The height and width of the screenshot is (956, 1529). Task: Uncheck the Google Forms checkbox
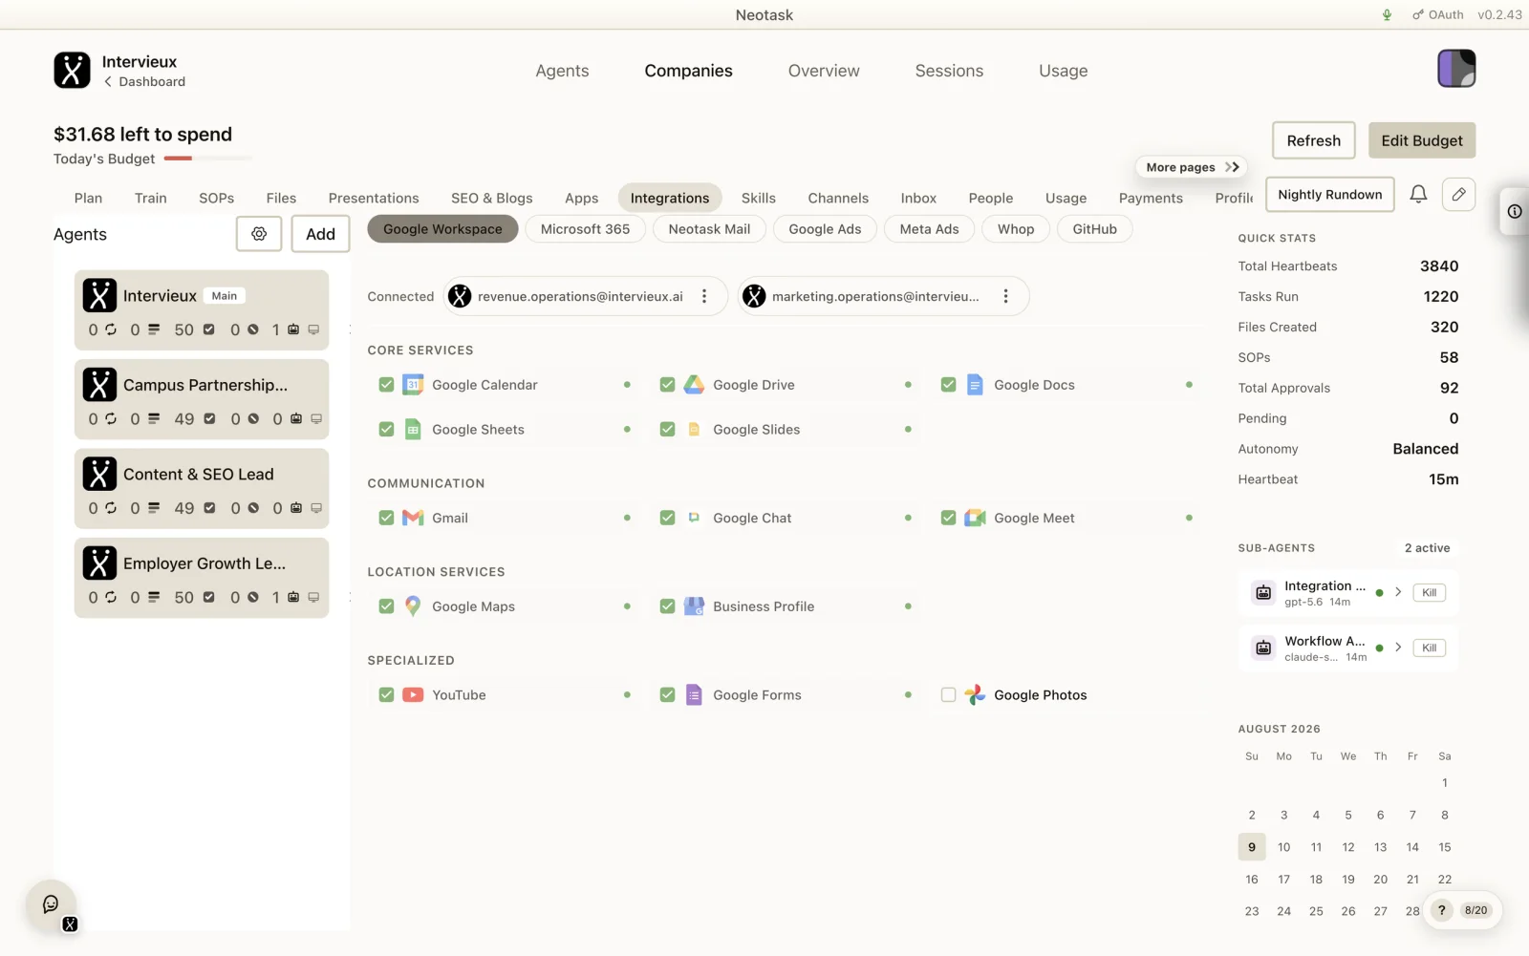pyautogui.click(x=667, y=695)
